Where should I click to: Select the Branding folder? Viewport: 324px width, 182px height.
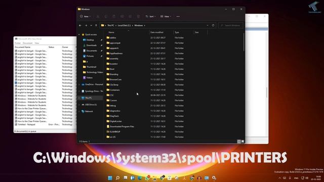[x=114, y=74]
